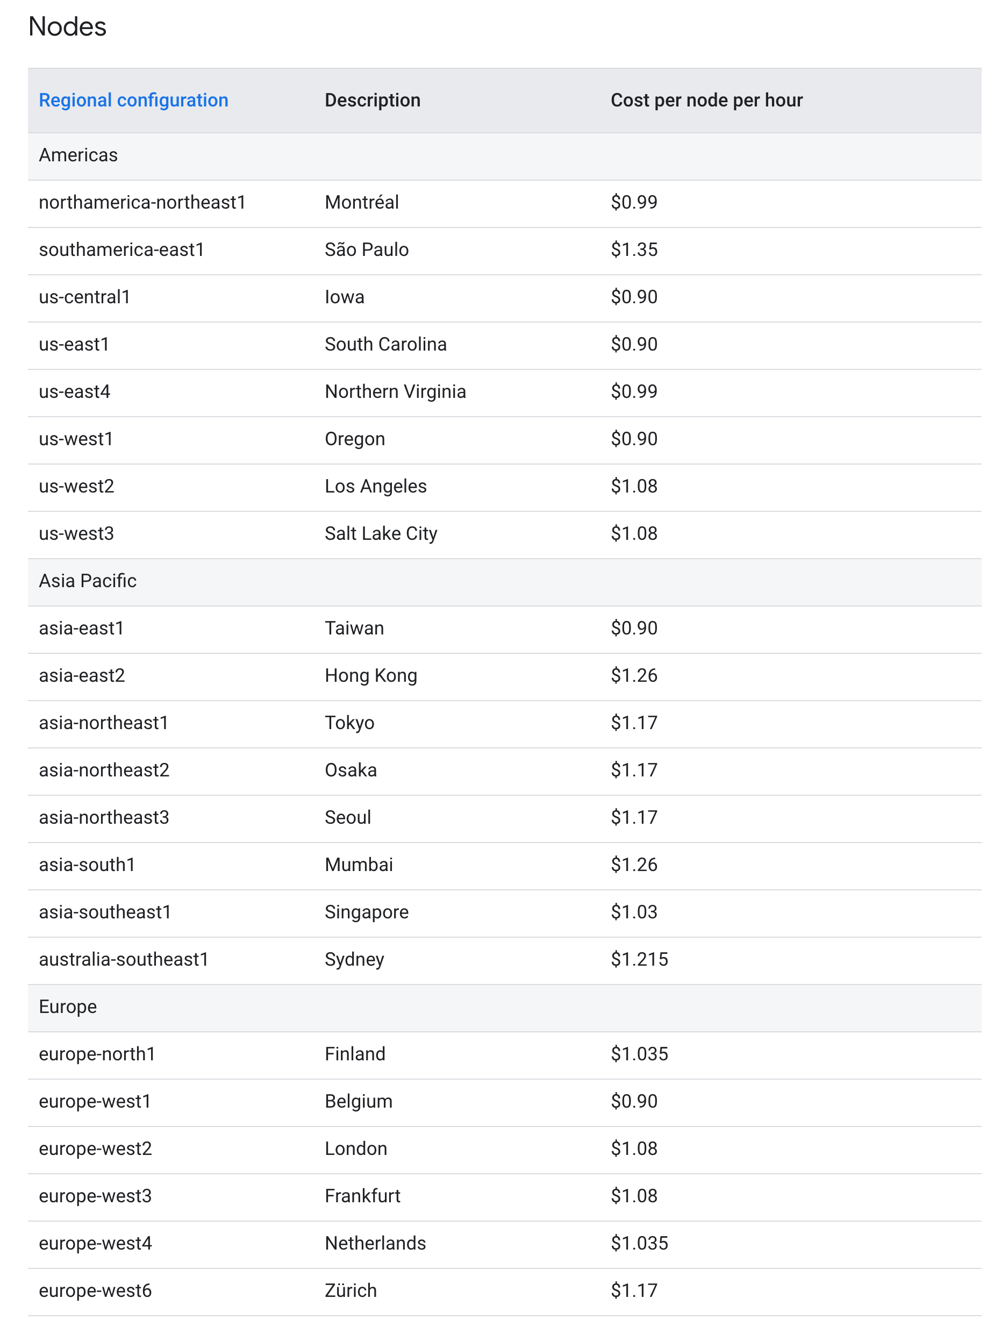
Task: Select the us-central1 region cell
Action: [84, 297]
